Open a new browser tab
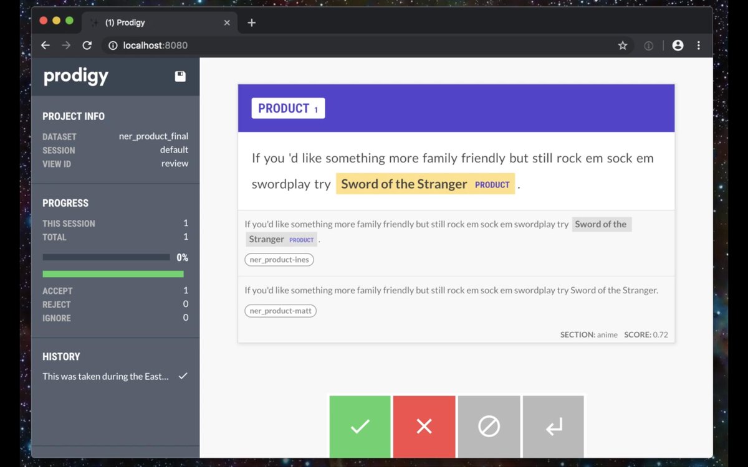The width and height of the screenshot is (748, 467). [x=251, y=22]
